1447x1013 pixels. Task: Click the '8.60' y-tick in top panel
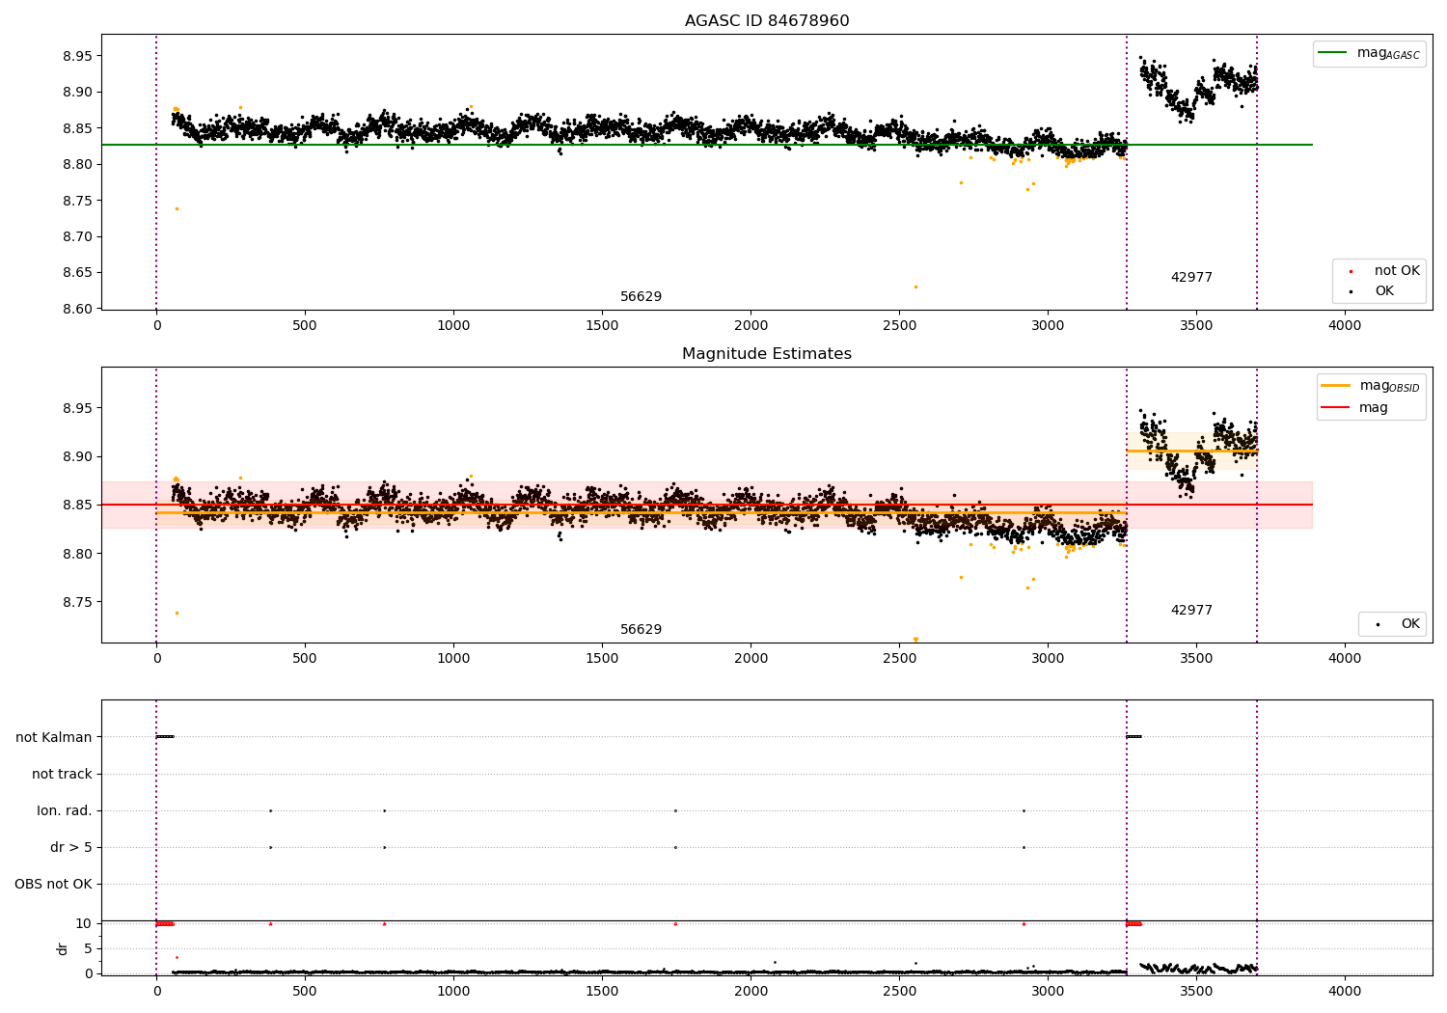coord(77,309)
